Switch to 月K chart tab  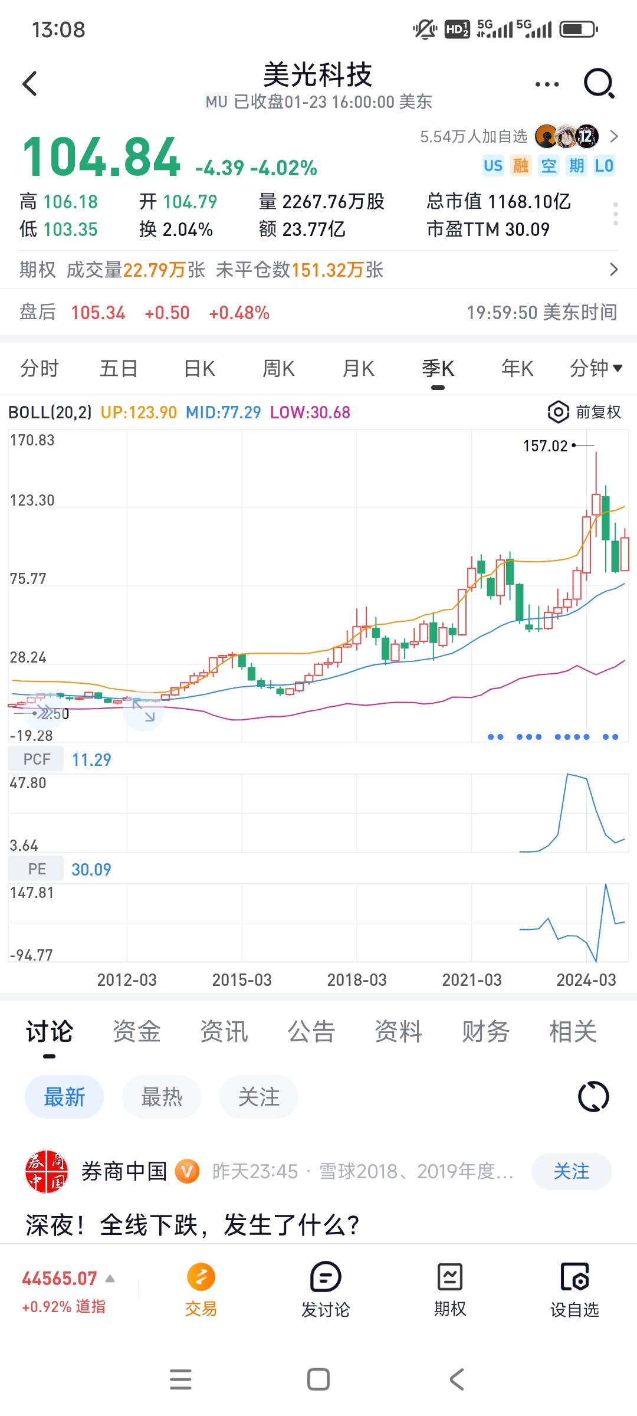pos(359,369)
